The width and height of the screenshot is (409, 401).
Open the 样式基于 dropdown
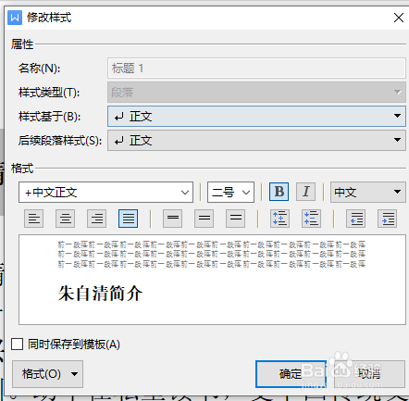point(256,116)
